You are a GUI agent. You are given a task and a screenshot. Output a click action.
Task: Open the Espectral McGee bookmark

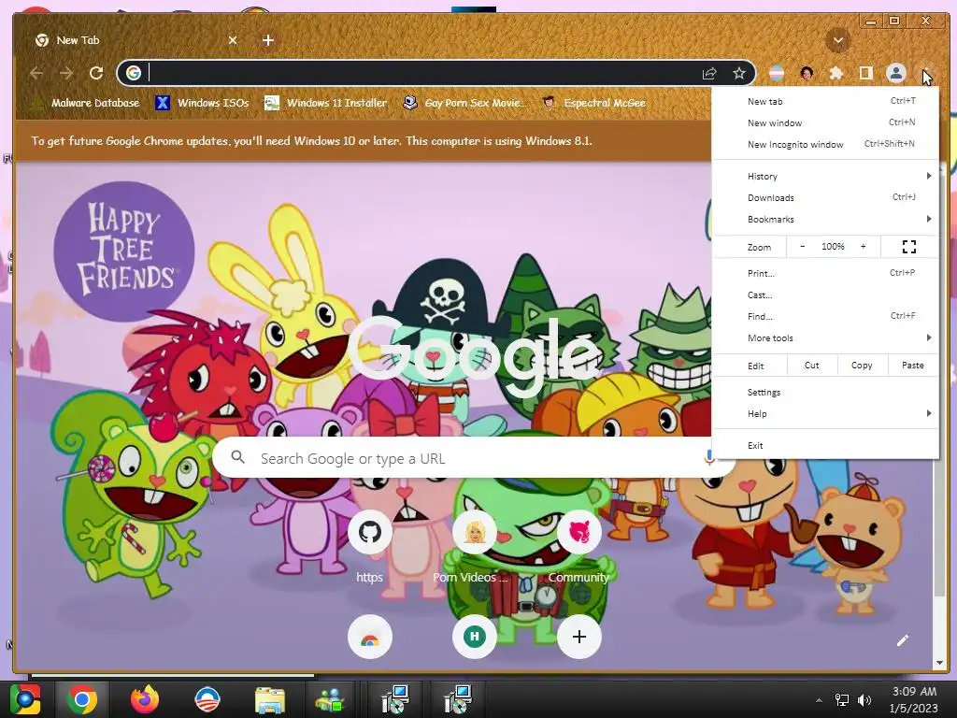[593, 103]
